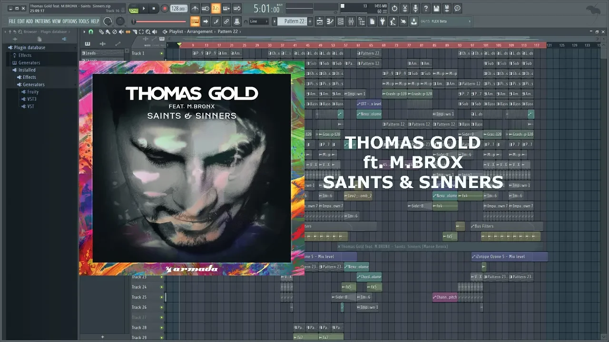Screen dimensions: 609x342
Task: Open the tempo tapper icon
Action: (393, 21)
